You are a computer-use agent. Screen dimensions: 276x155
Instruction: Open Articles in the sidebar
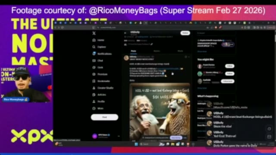click(x=102, y=95)
